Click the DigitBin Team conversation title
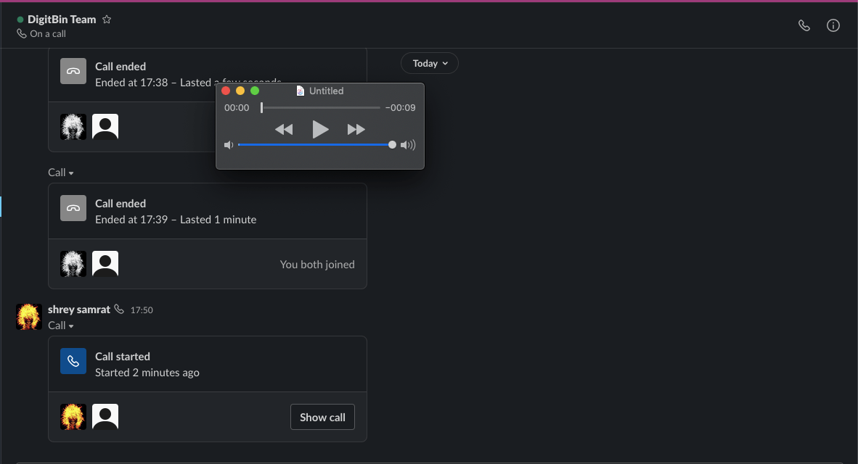 62,19
